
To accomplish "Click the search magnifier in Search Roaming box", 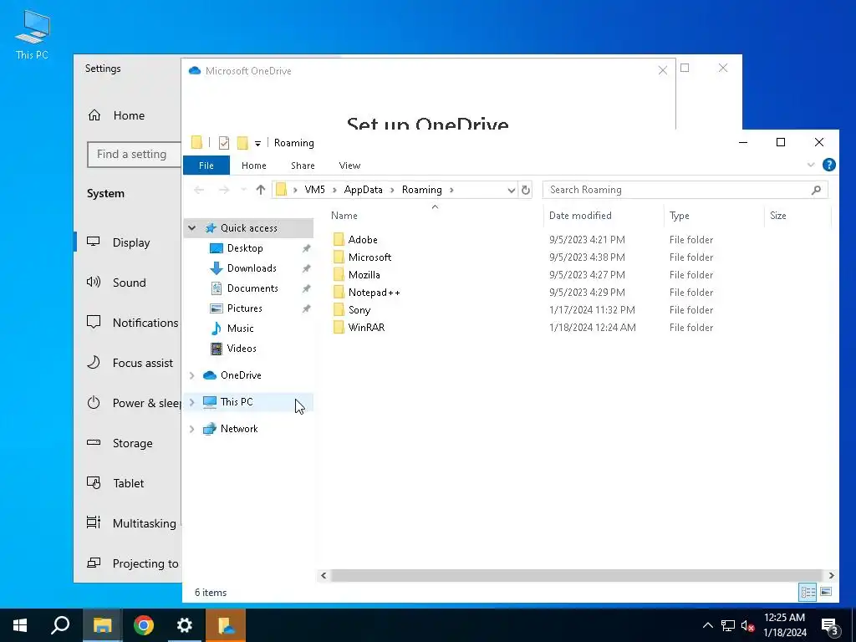I will pos(816,190).
